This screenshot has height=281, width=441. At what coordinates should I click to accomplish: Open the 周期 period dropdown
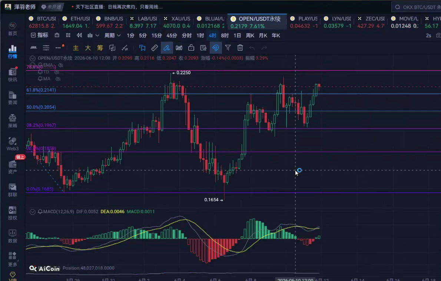pyautogui.click(x=113, y=35)
